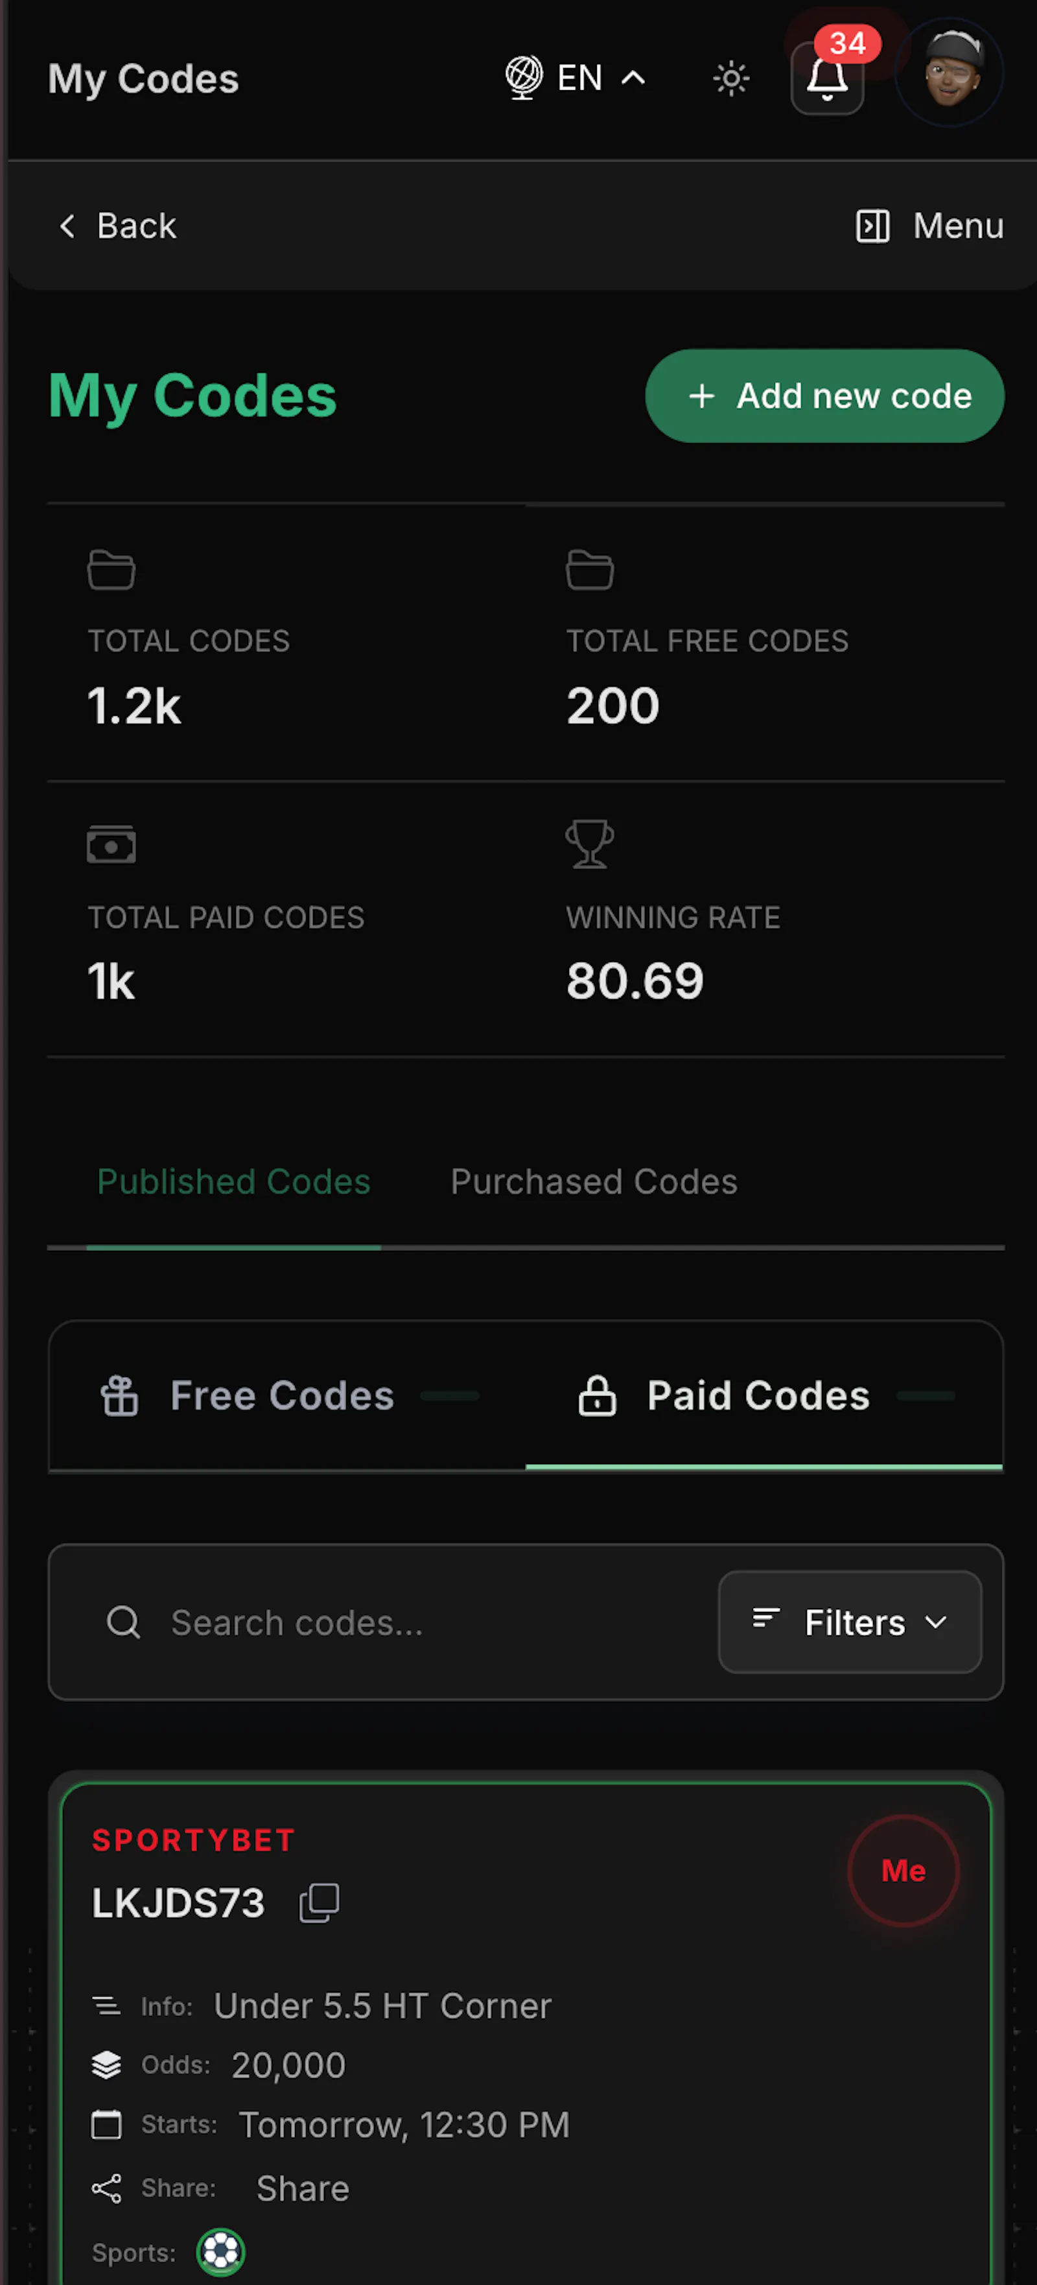Switch to Free Codes section
This screenshot has width=1037, height=2285.
pyautogui.click(x=287, y=1395)
